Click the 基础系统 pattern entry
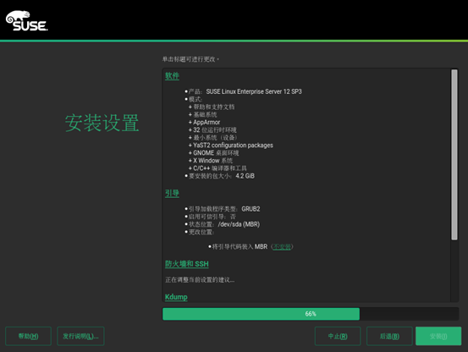This screenshot has height=352, width=468. click(x=205, y=114)
